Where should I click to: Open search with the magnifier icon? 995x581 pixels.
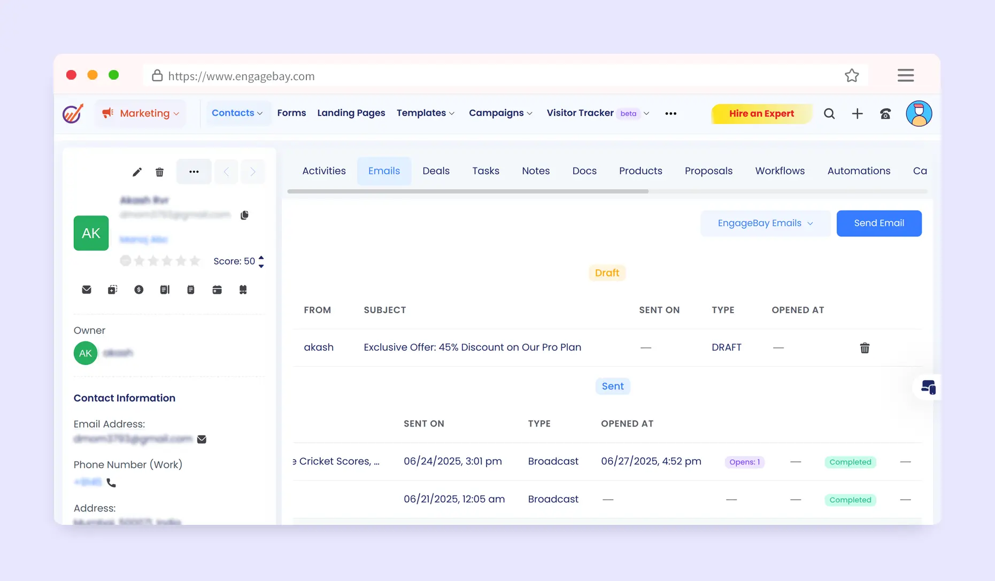(x=829, y=114)
